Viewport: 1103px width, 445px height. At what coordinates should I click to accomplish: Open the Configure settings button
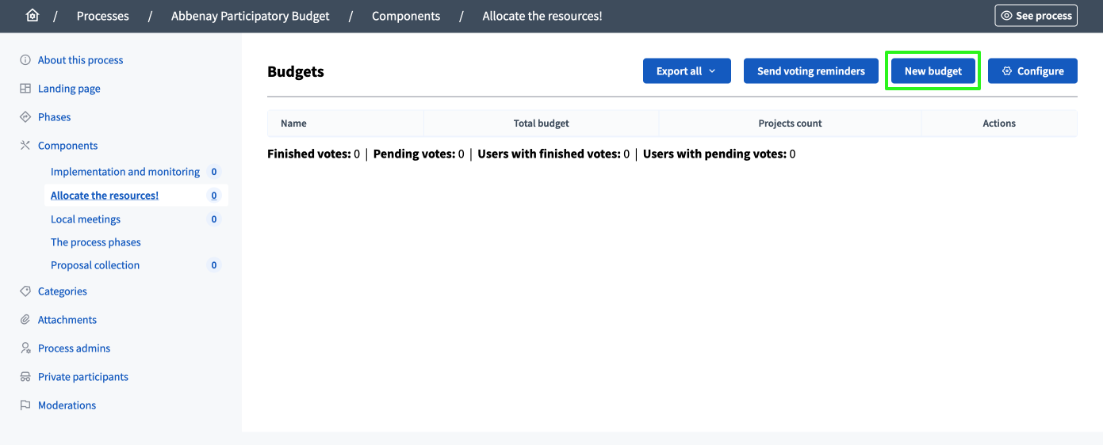[1032, 71]
